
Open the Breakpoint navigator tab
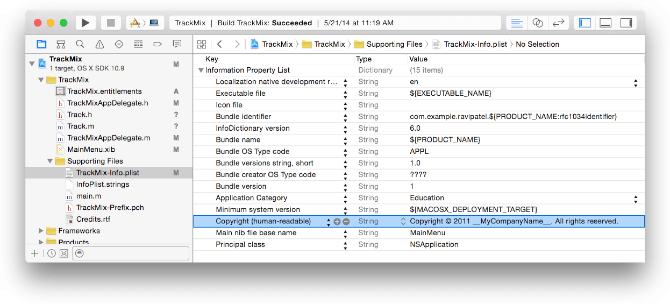coord(158,44)
